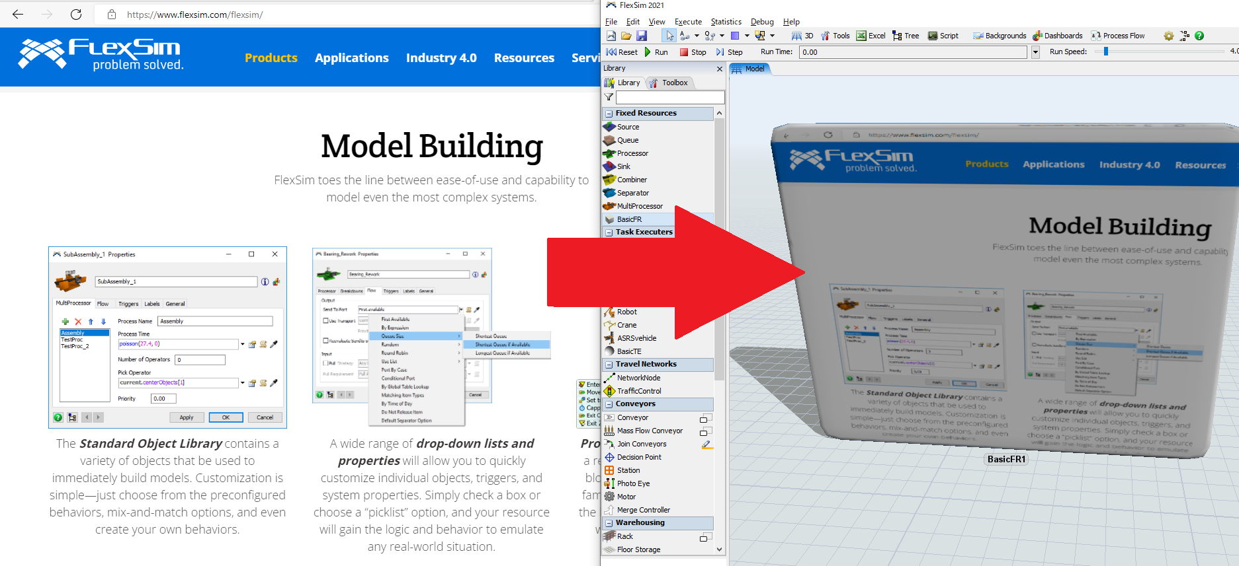This screenshot has width=1239, height=566.
Task: Switch to the Toolbox tab
Action: tap(669, 83)
